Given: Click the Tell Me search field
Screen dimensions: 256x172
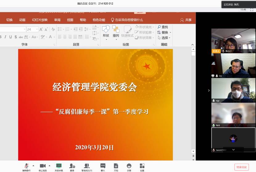Looking at the screenshot, I should tap(129, 20).
